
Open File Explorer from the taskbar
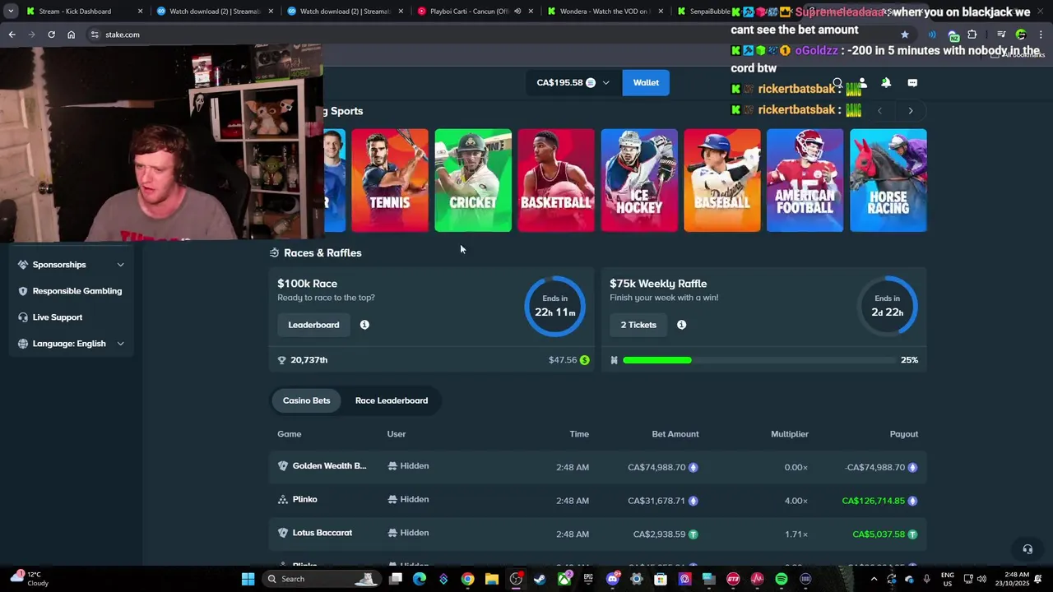point(491,579)
